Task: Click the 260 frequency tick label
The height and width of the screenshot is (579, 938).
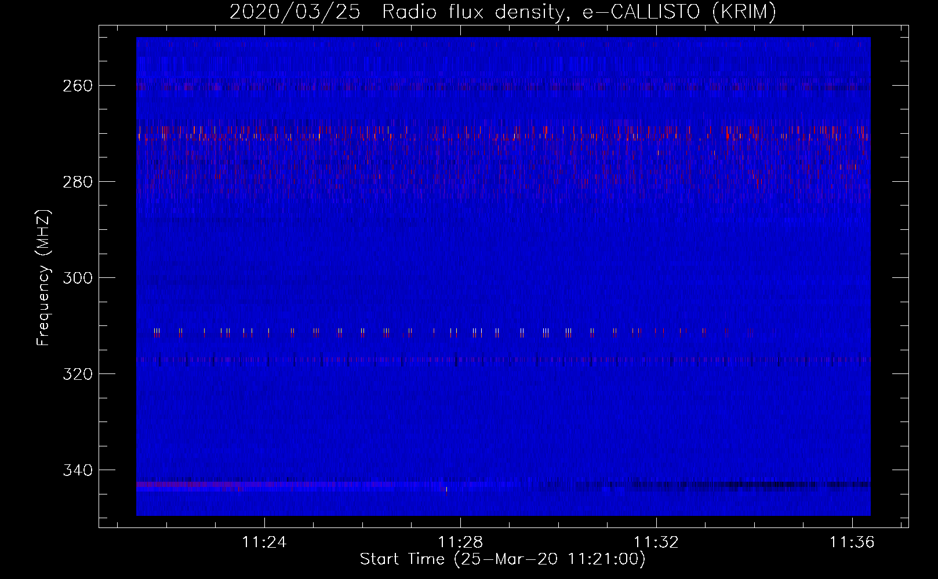Action: pos(78,86)
